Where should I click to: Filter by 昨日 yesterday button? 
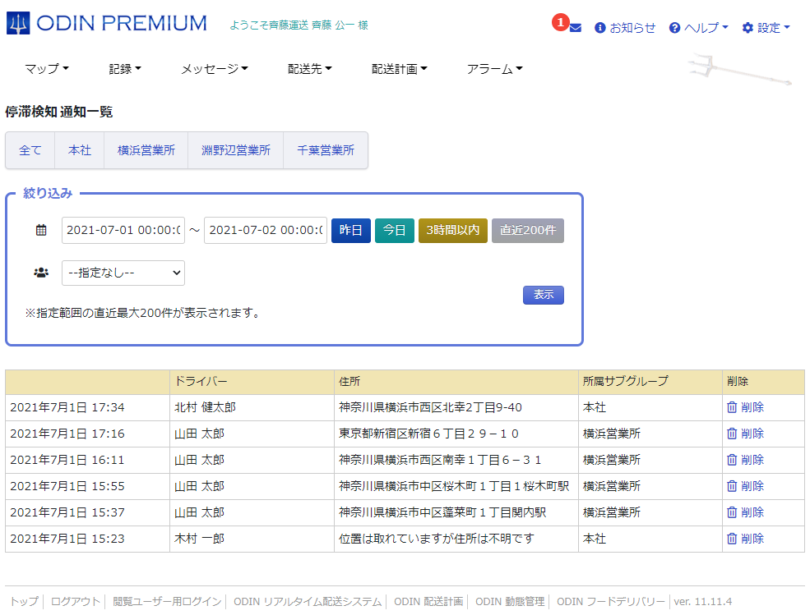click(x=351, y=231)
